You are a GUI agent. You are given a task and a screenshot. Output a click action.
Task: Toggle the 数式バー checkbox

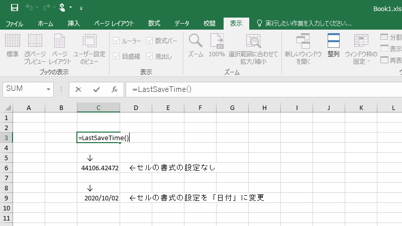[150, 41]
